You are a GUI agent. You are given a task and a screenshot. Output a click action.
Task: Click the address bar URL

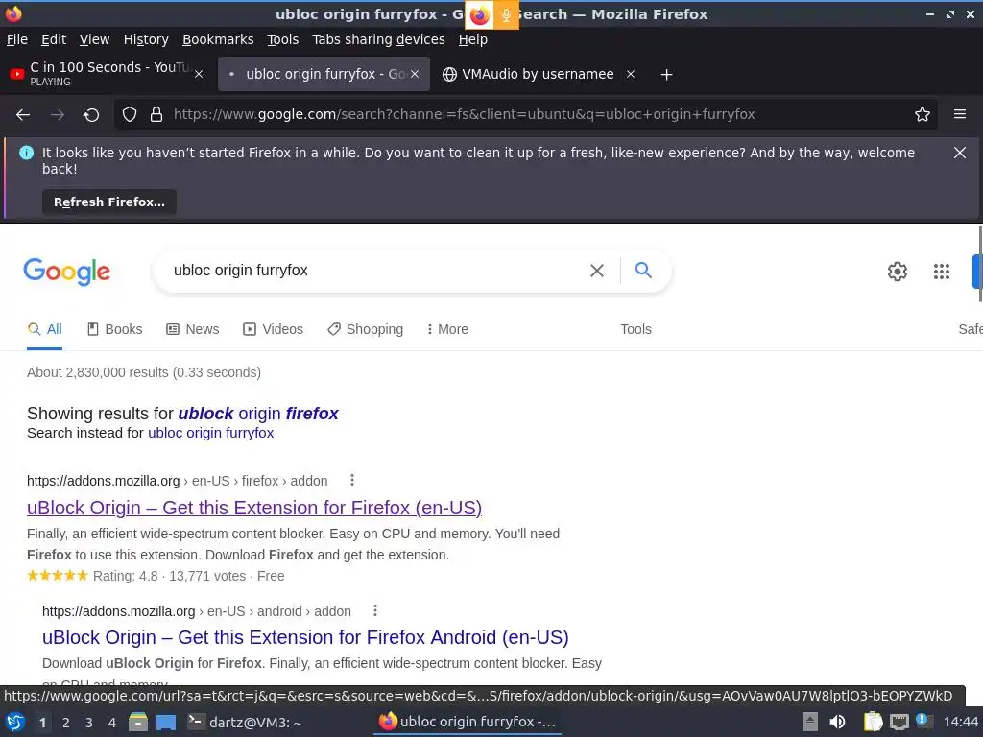[464, 114]
